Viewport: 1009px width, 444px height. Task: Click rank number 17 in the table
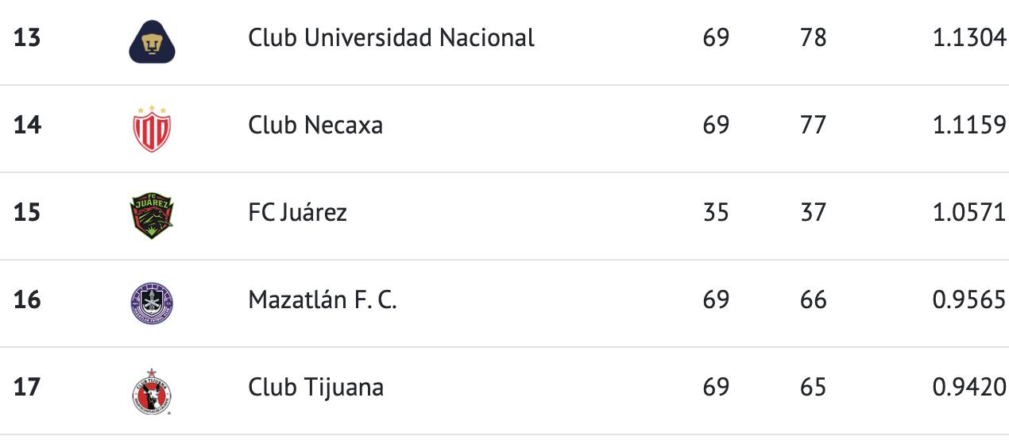click(x=27, y=388)
